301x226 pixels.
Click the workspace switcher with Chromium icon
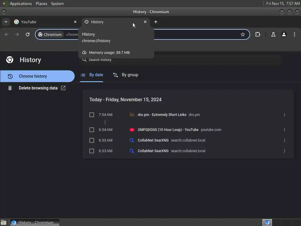(x=267, y=222)
